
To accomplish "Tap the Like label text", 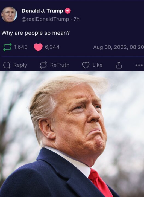I will pyautogui.click(x=98, y=65).
